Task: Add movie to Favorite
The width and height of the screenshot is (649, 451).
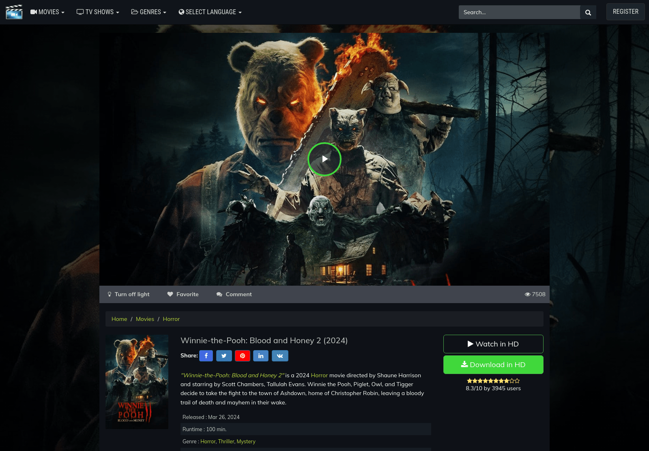Action: click(183, 294)
